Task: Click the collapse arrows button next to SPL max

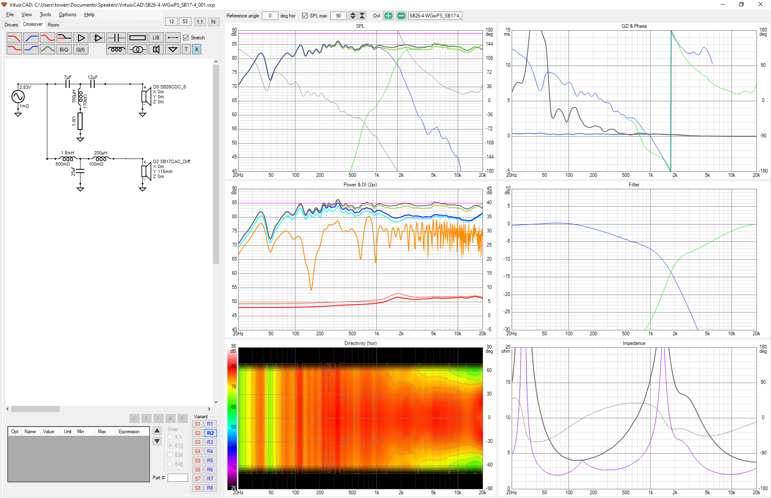Action: (x=362, y=16)
